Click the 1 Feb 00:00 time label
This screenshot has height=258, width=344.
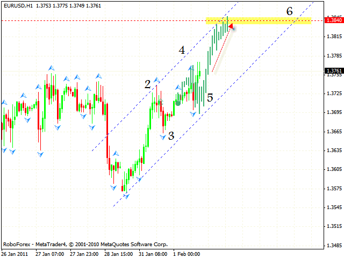[x=187, y=254]
